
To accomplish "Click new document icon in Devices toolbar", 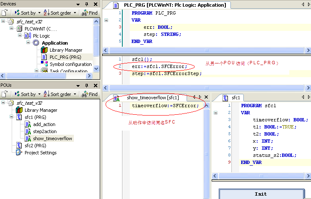I will 4,13.
